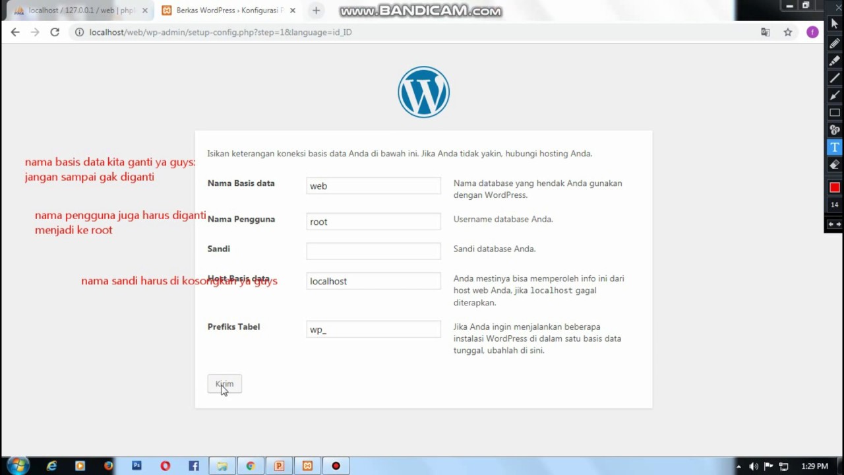
Task: Select the eraser tool
Action: 835,164
